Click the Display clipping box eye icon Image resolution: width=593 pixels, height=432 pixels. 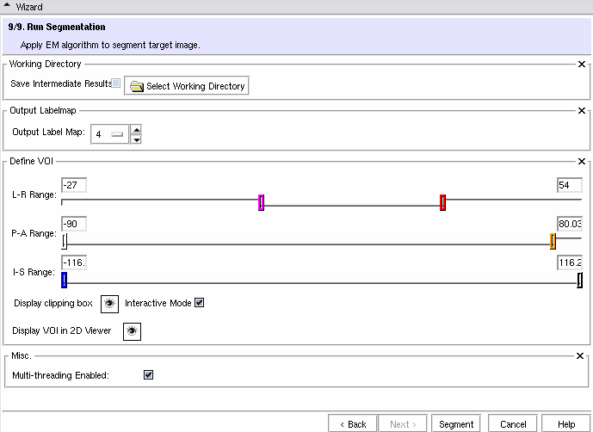tap(109, 304)
